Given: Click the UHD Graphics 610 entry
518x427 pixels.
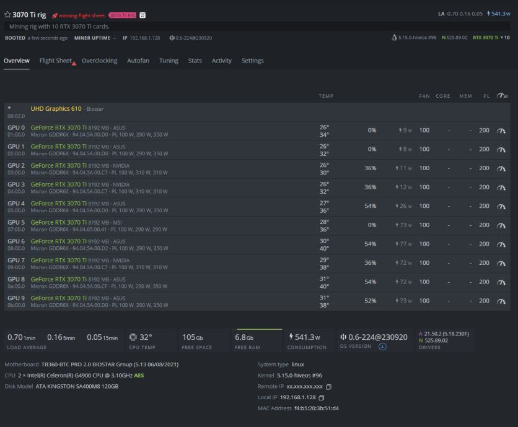Looking at the screenshot, I should [x=56, y=109].
